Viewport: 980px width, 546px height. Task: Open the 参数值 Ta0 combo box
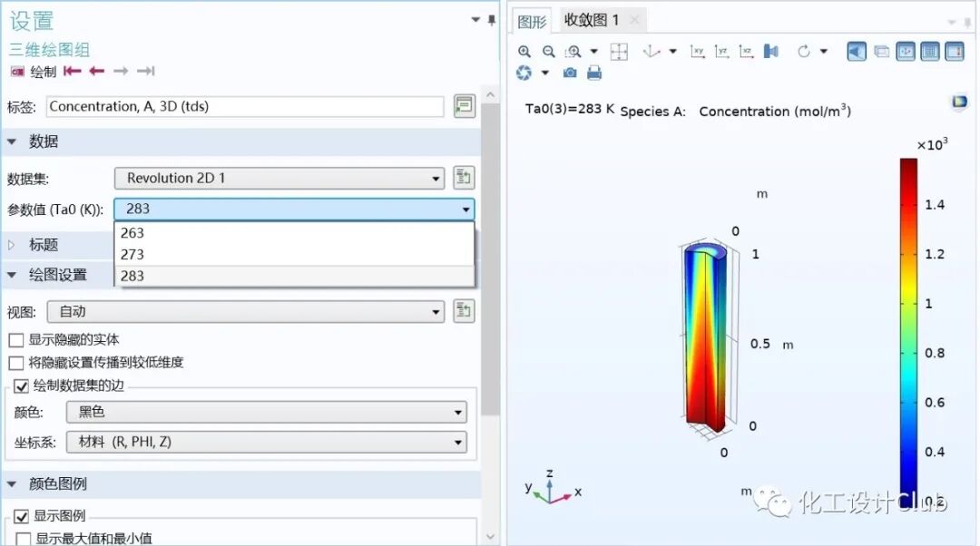[x=294, y=209]
